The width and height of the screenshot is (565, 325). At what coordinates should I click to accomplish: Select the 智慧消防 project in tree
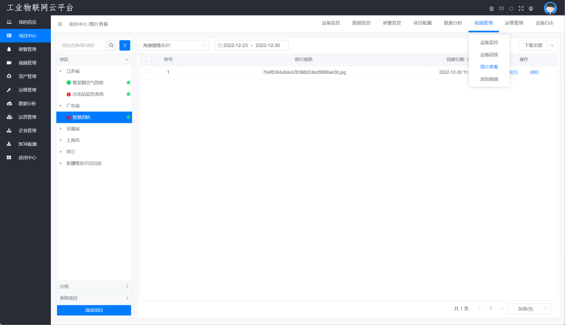tap(94, 117)
